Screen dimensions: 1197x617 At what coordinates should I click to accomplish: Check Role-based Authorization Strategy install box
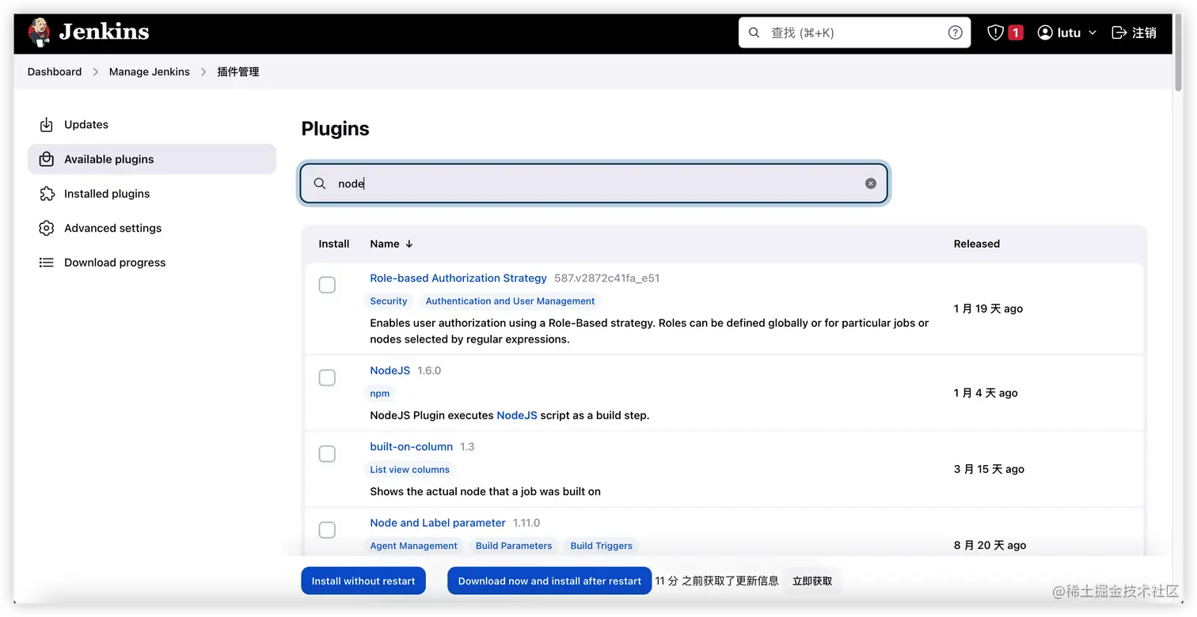point(327,285)
